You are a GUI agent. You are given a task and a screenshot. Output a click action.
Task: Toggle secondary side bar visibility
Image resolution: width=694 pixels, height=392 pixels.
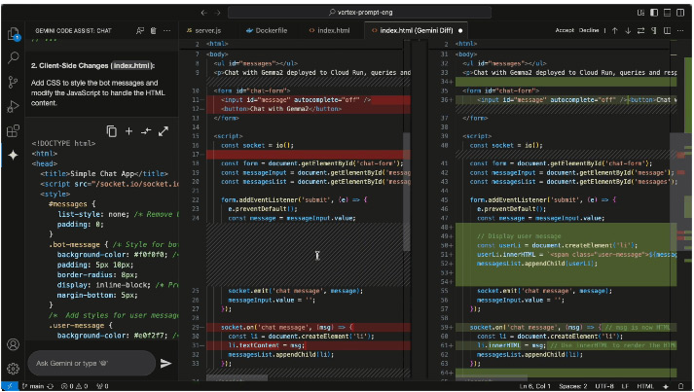(x=680, y=13)
